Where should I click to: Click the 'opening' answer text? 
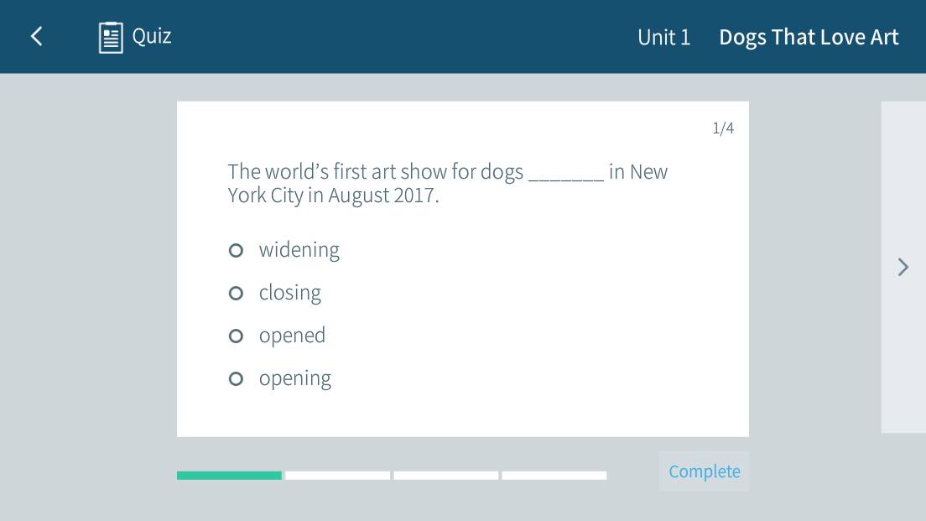pos(294,378)
